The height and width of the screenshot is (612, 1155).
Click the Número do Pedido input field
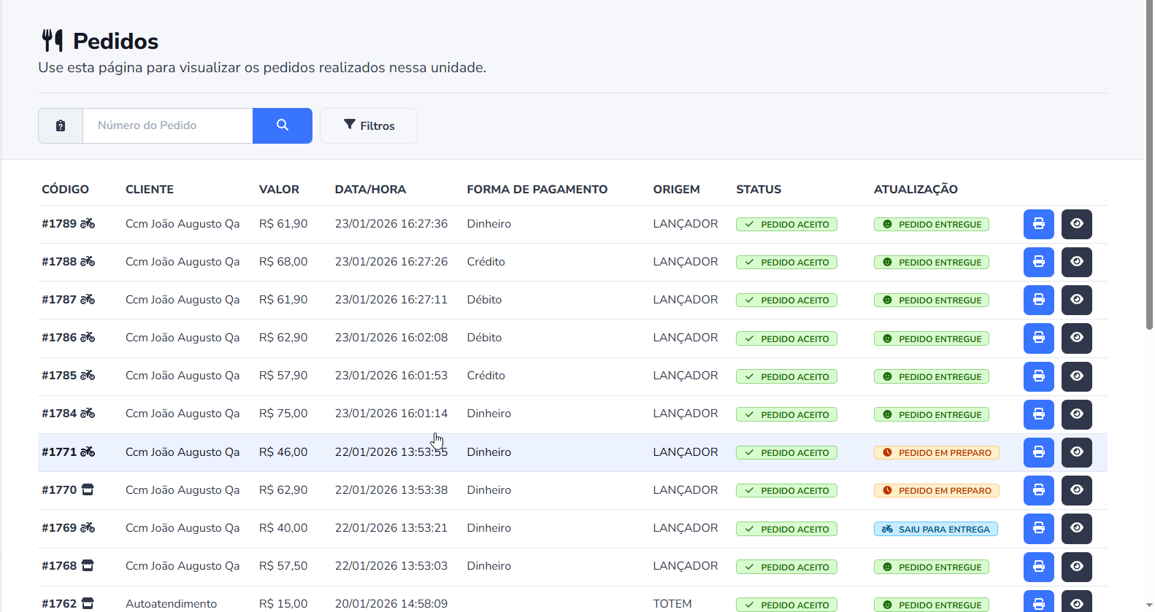click(168, 125)
